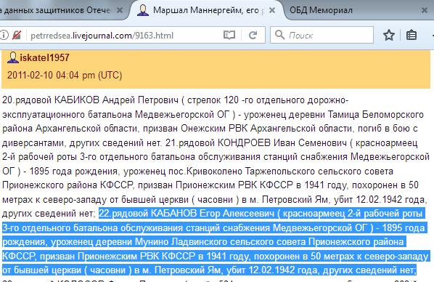The width and height of the screenshot is (434, 282).
Task: Click the crossed-out red plugin blocked icon
Action: point(17,35)
